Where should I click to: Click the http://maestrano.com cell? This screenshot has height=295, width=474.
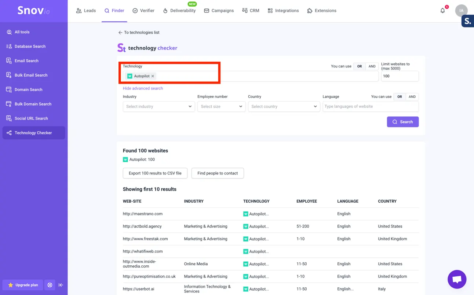143,214
